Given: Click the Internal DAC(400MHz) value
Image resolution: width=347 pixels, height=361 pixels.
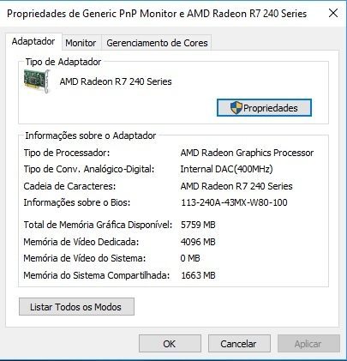Looking at the screenshot, I should point(226,169).
